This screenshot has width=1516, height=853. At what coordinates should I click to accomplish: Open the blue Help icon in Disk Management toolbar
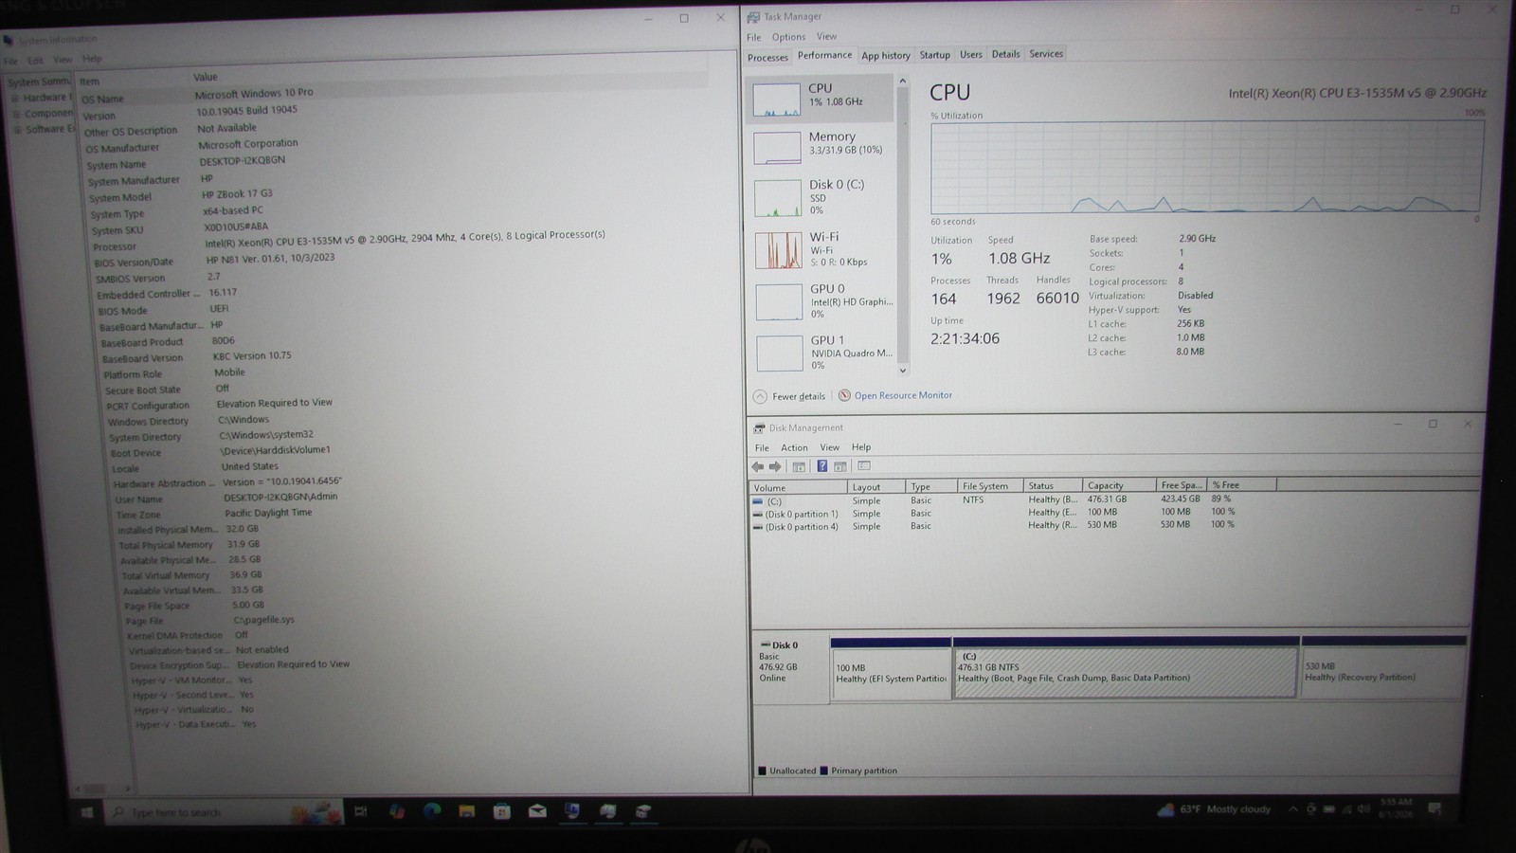pos(822,466)
